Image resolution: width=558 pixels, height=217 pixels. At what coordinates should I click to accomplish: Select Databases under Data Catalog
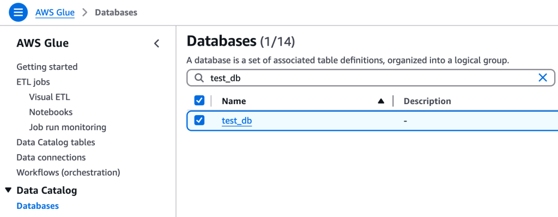[38, 206]
